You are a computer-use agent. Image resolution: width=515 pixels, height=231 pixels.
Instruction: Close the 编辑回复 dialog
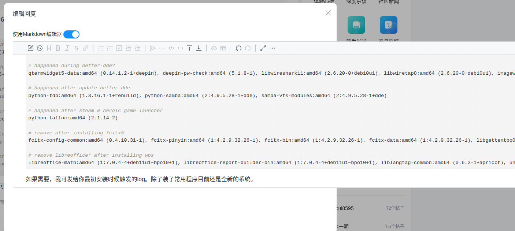click(328, 13)
